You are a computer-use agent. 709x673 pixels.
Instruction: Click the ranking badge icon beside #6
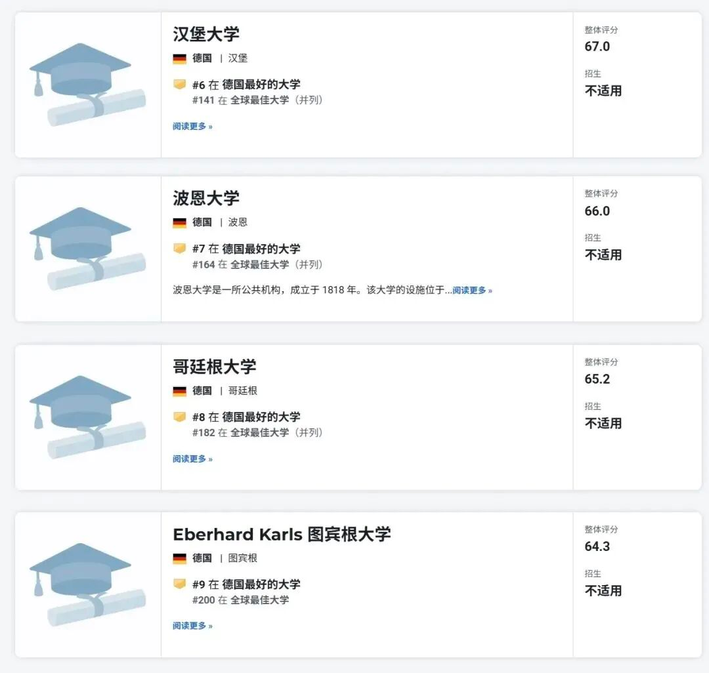(179, 86)
